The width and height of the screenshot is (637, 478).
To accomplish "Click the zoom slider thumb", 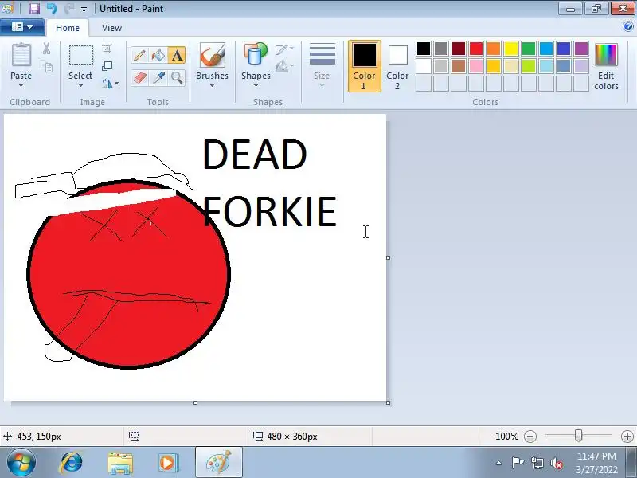I will (579, 436).
